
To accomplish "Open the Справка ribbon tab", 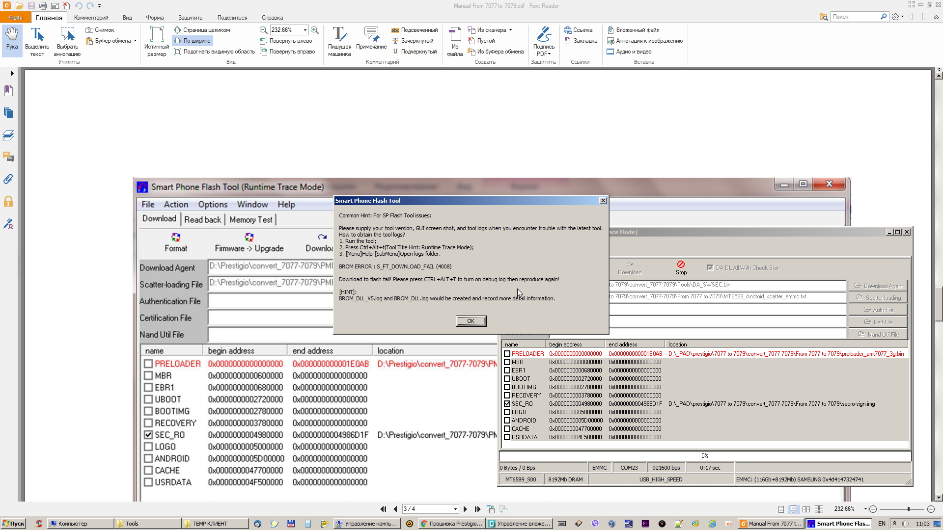I will coord(272,18).
